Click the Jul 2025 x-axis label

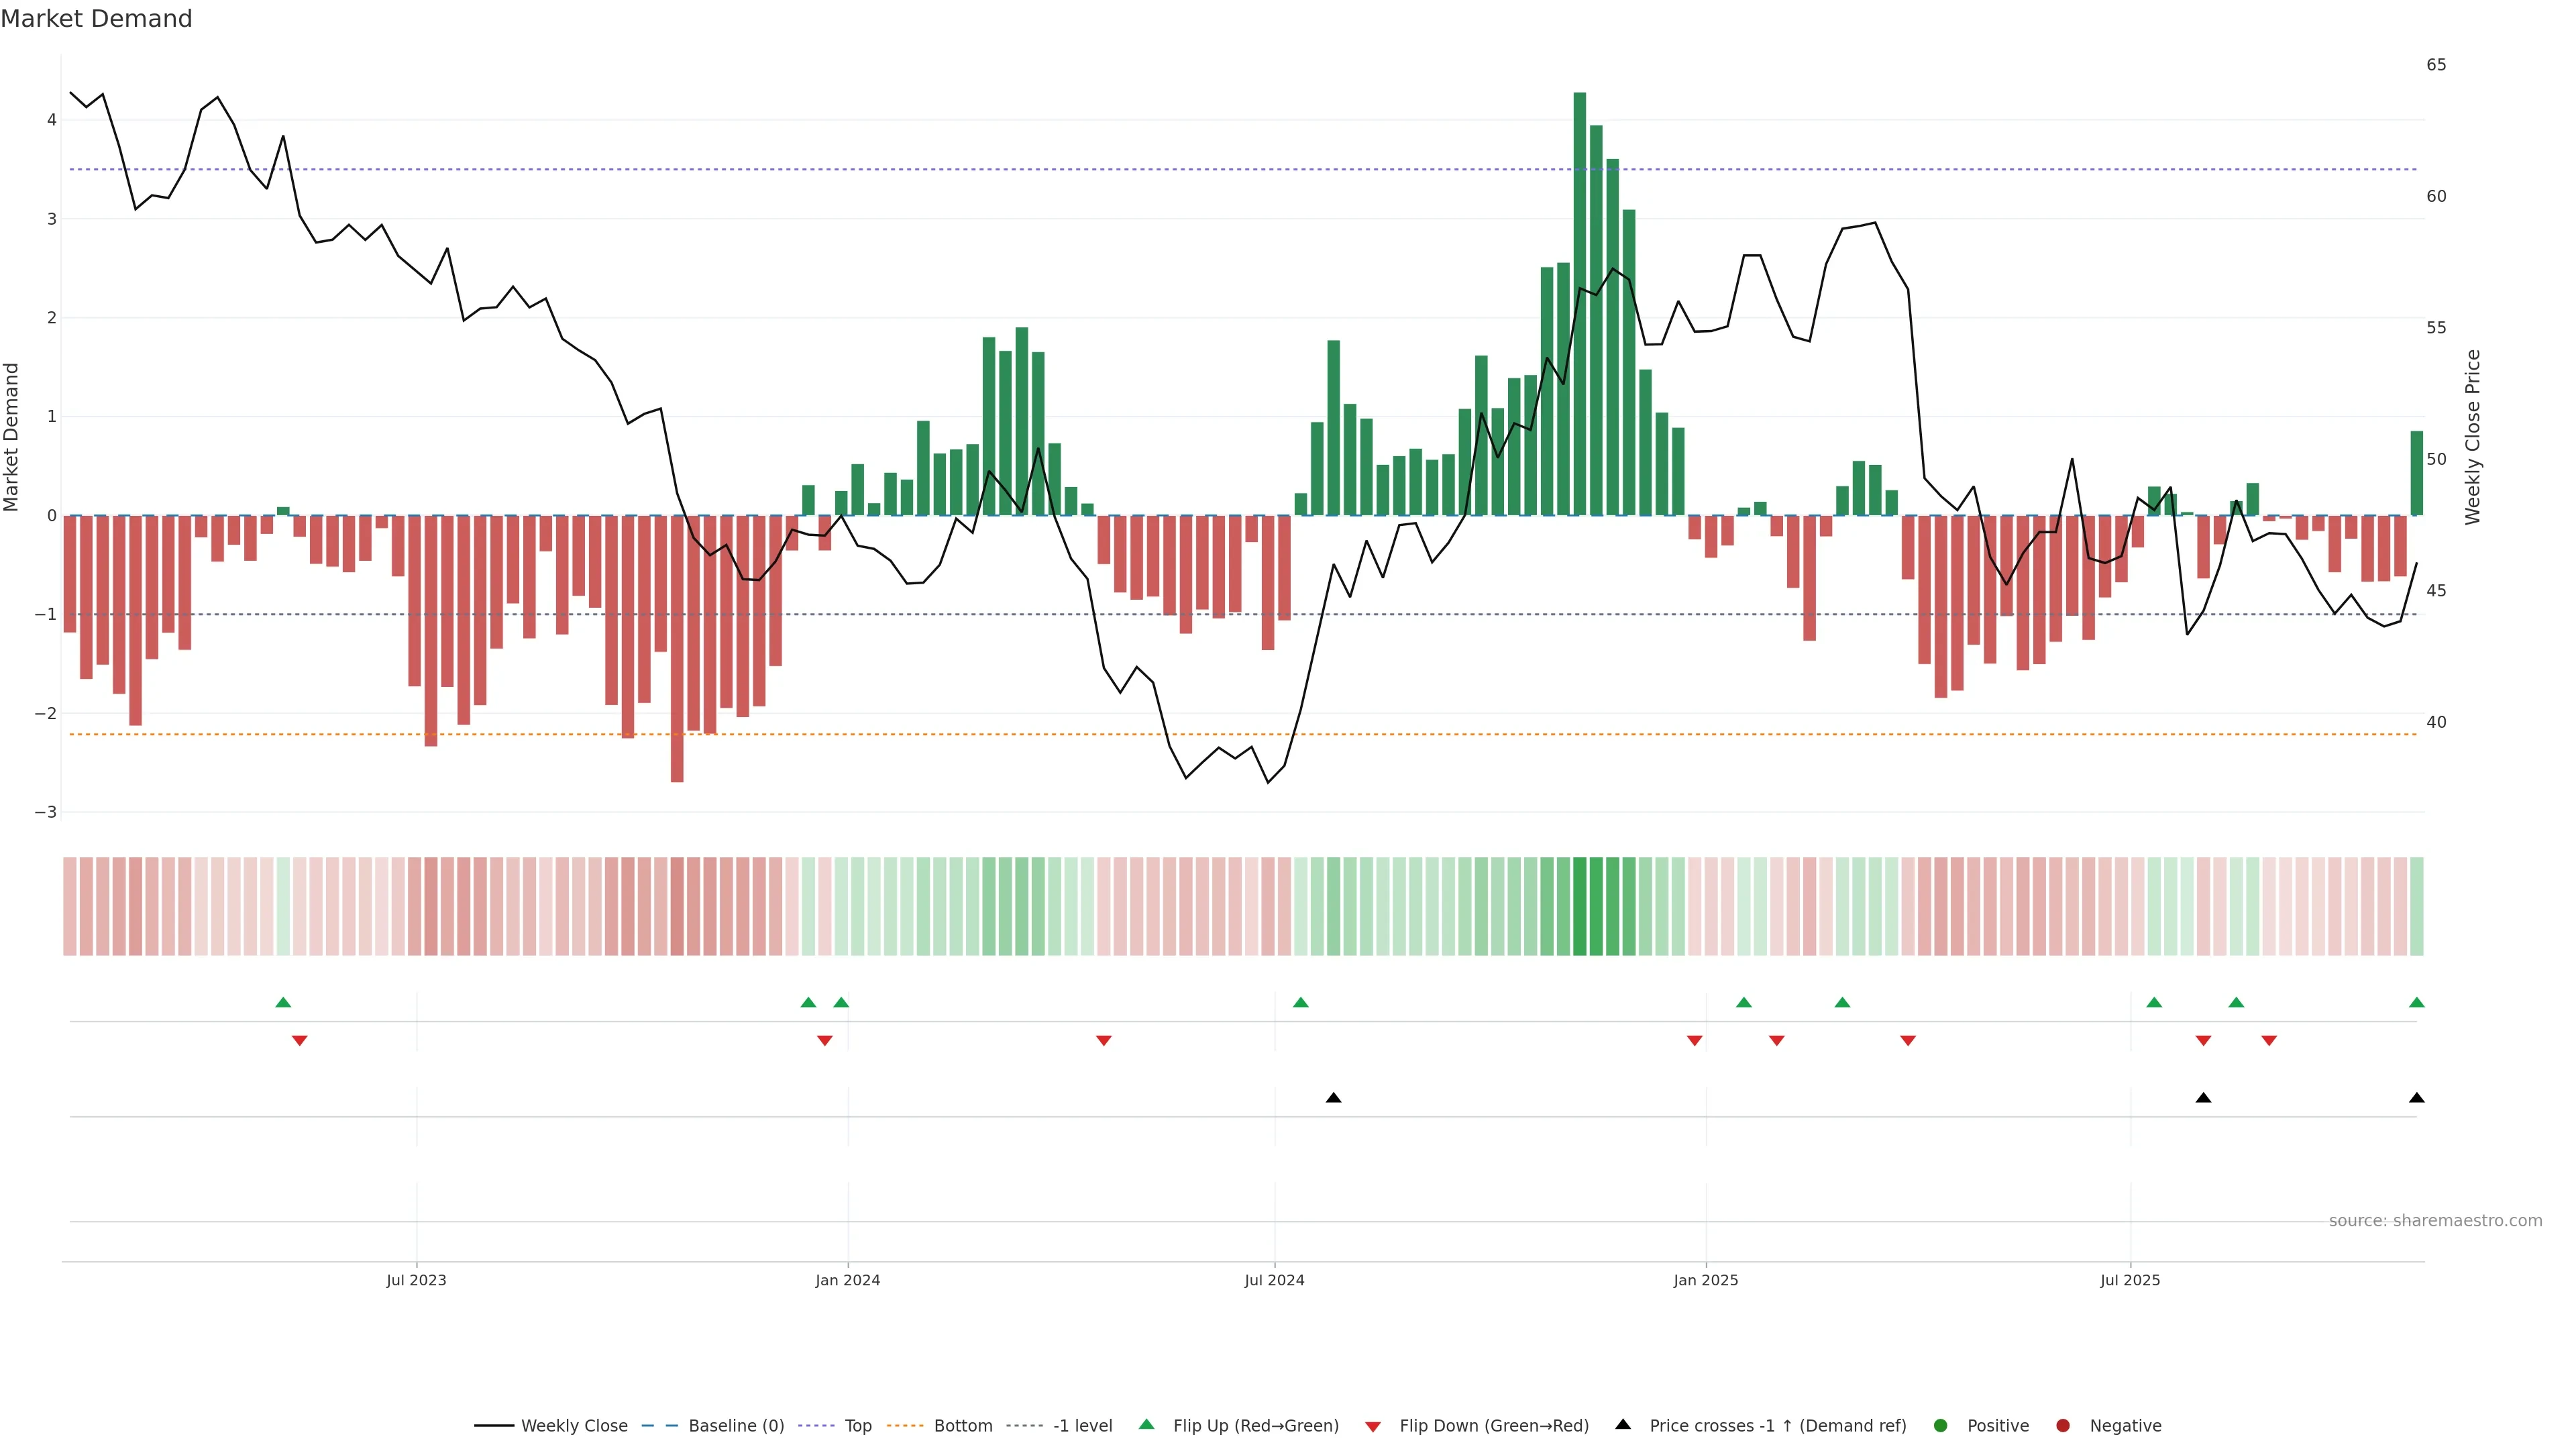click(x=2130, y=1280)
